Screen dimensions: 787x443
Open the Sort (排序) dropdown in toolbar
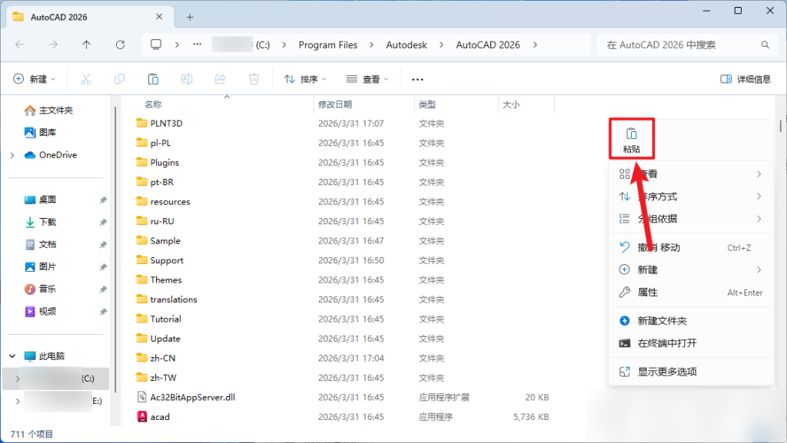pos(305,79)
